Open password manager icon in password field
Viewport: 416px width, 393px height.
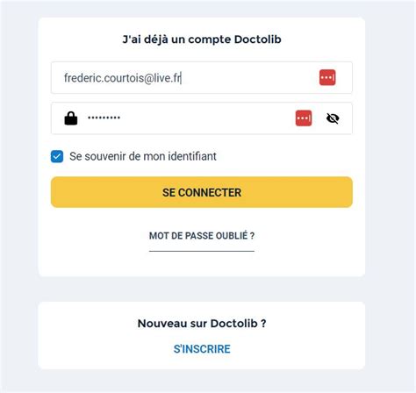(304, 118)
